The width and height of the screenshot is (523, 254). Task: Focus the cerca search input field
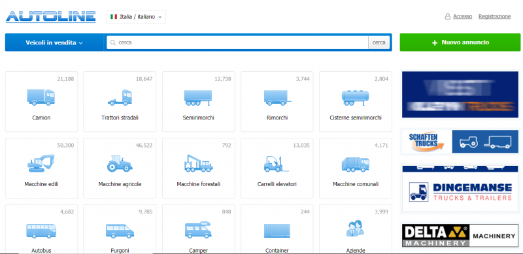[x=237, y=42]
